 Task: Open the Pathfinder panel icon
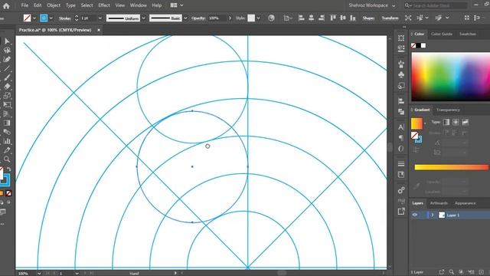point(401,112)
